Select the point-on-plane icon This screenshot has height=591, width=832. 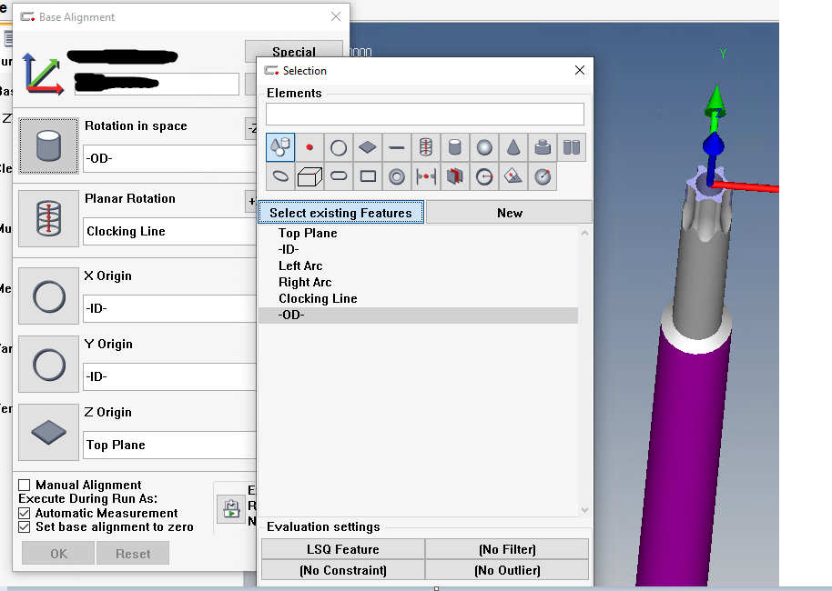coord(513,176)
